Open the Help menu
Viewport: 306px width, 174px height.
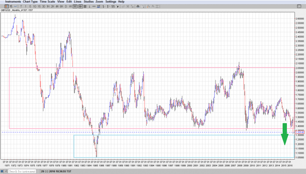(x=121, y=2)
